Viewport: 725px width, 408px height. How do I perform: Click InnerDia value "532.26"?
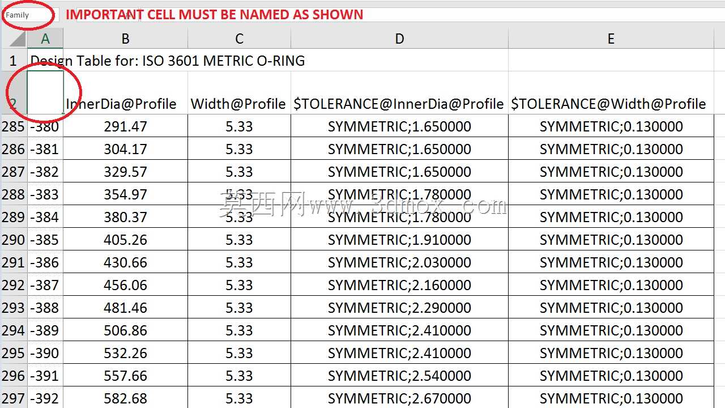tap(125, 352)
